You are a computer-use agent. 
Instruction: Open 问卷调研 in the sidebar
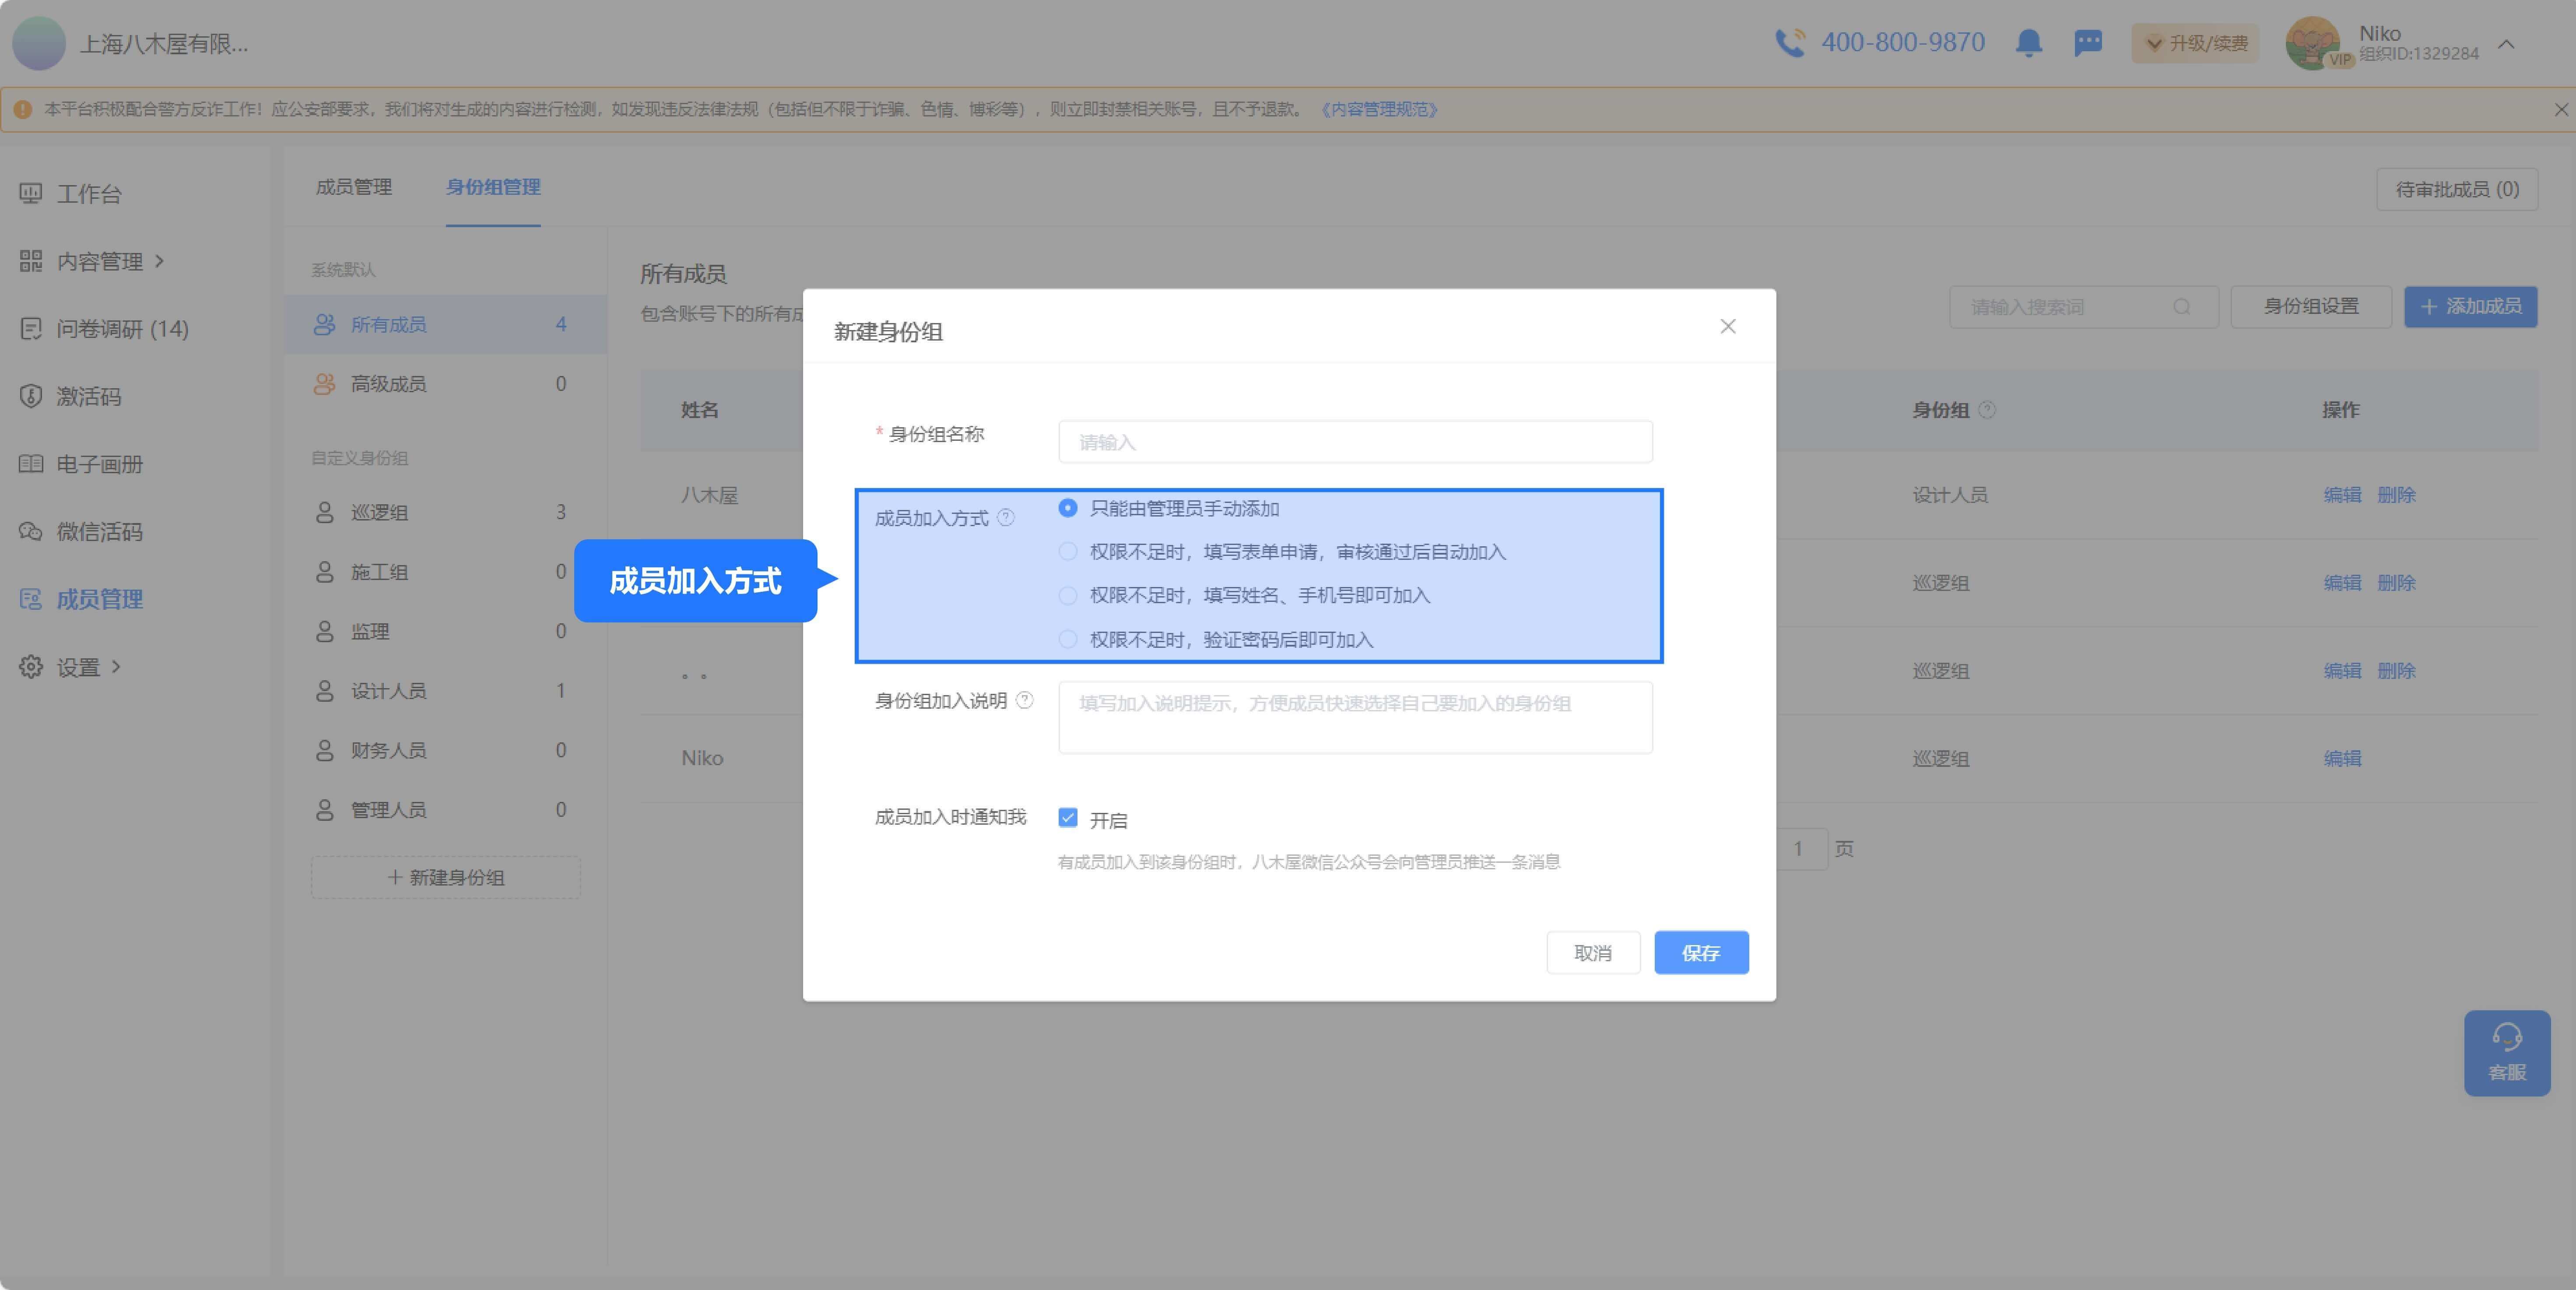click(x=122, y=329)
